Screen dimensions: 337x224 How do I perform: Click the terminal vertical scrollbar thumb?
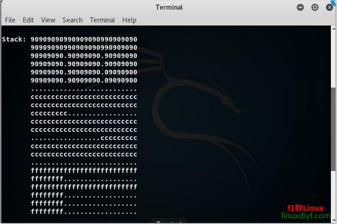pos(333,129)
